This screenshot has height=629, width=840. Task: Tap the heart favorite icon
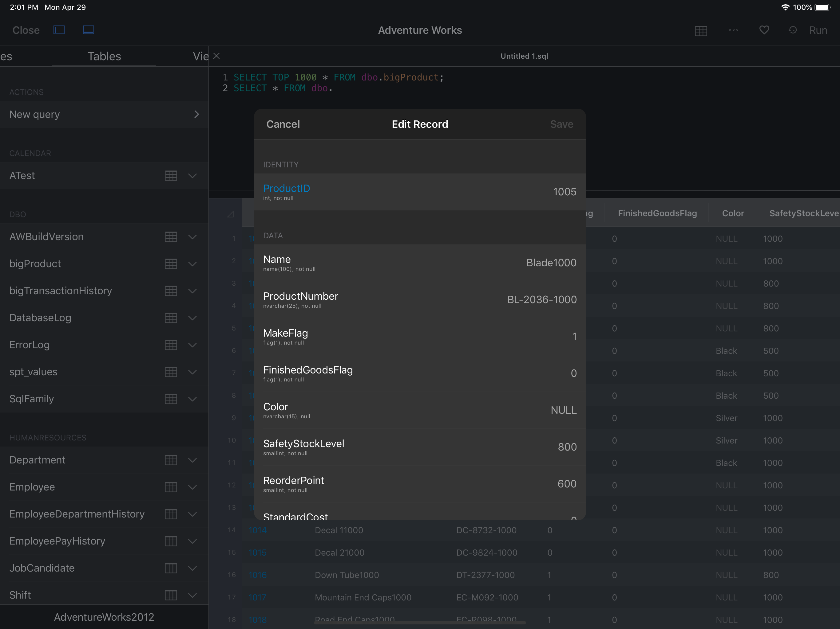764,30
